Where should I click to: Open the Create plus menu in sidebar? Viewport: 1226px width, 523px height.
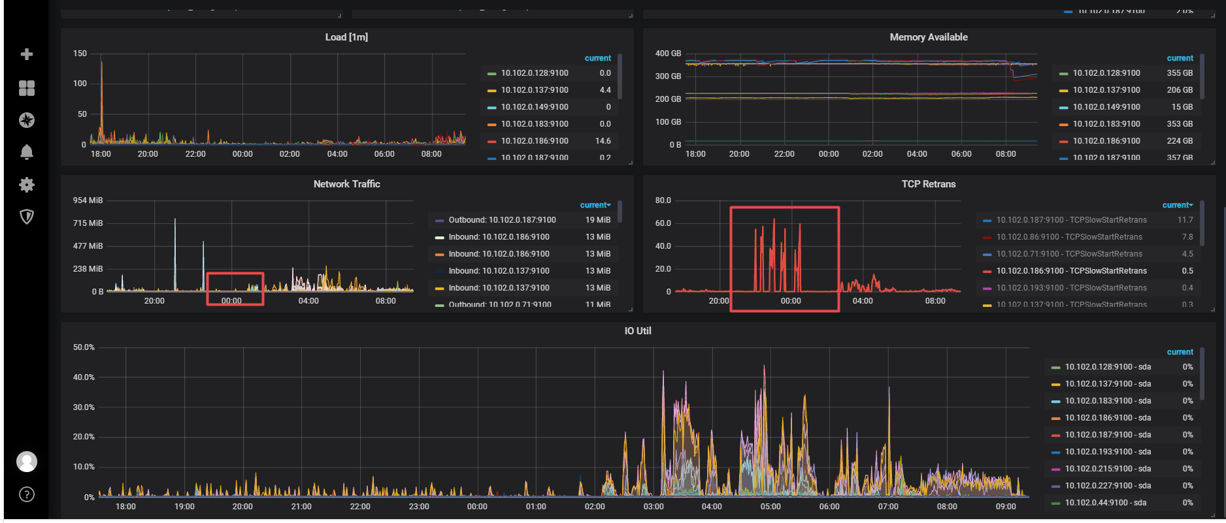(x=27, y=54)
